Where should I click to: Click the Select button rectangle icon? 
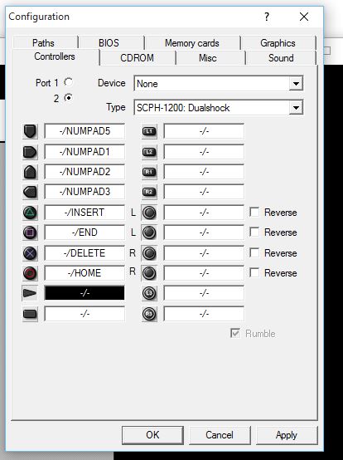coord(30,314)
